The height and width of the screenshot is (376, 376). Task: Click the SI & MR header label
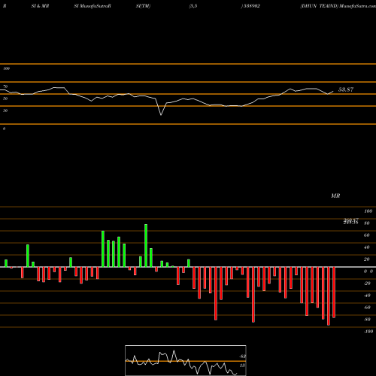[40, 6]
